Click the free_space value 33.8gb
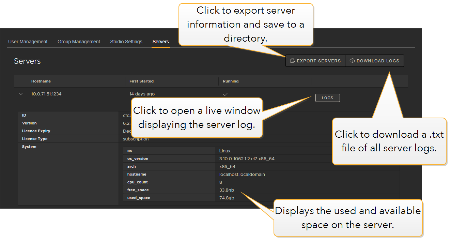 coord(227,190)
